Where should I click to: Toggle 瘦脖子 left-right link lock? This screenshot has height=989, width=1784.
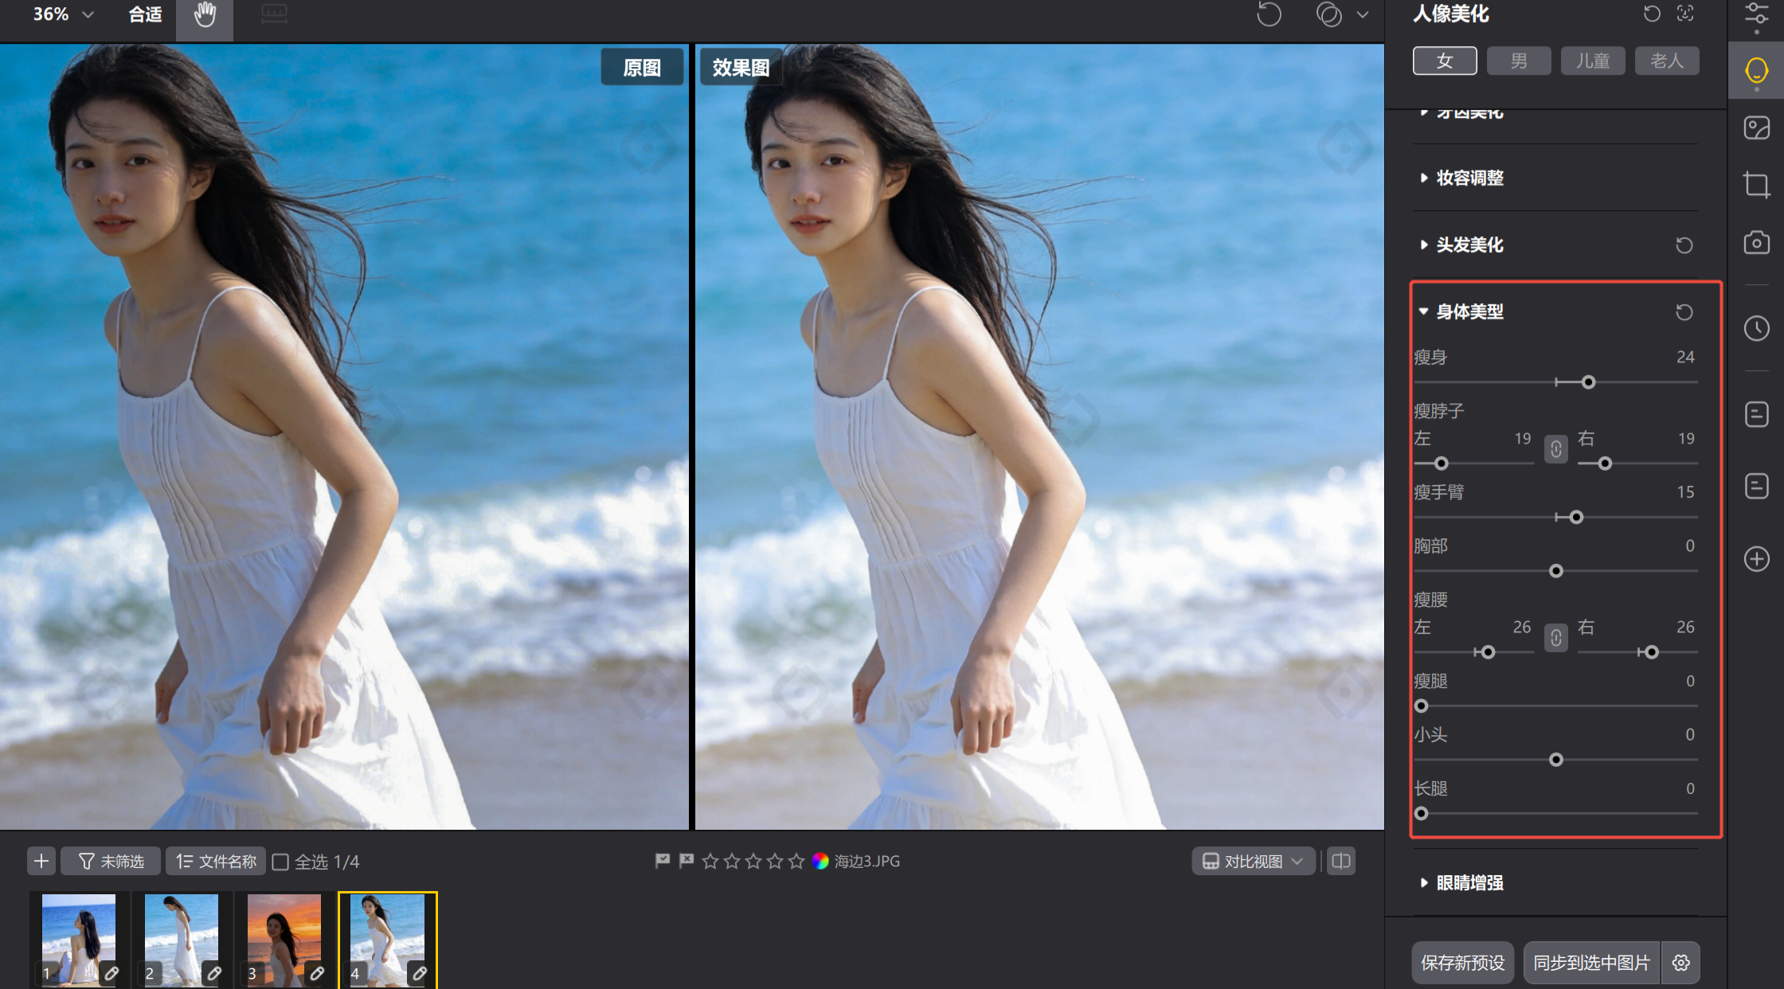(x=1555, y=449)
